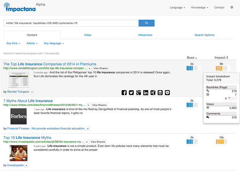Screen dimensions: 240x171
Task: Share first result on Twitter
Action: coord(131,93)
